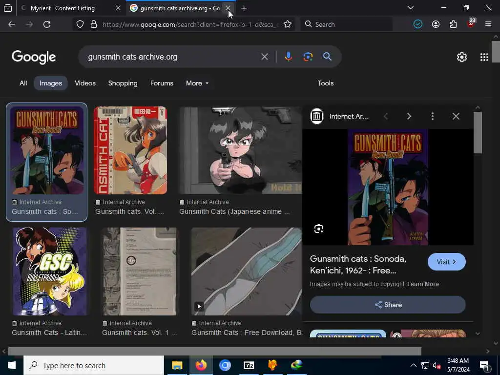The image size is (500, 375).
Task: Start voice search with microphone
Action: [288, 57]
